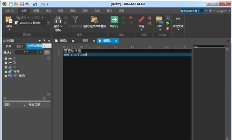The image size is (232, 140).
Task: Click the Print icon in quick access
Action: [x=27, y=4]
